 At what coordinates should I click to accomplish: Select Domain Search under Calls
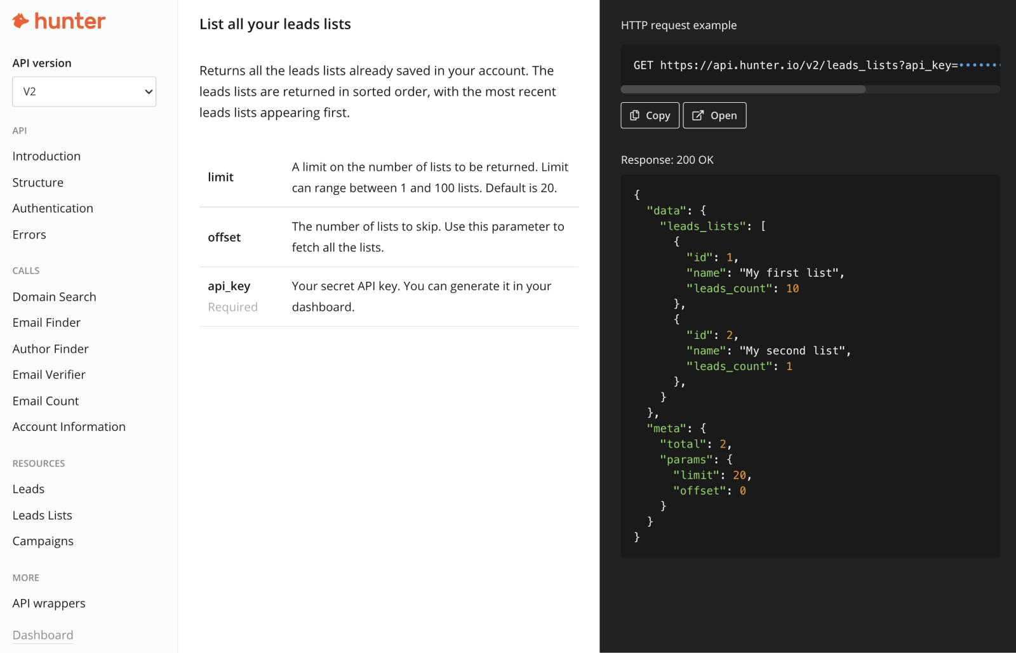pyautogui.click(x=54, y=296)
